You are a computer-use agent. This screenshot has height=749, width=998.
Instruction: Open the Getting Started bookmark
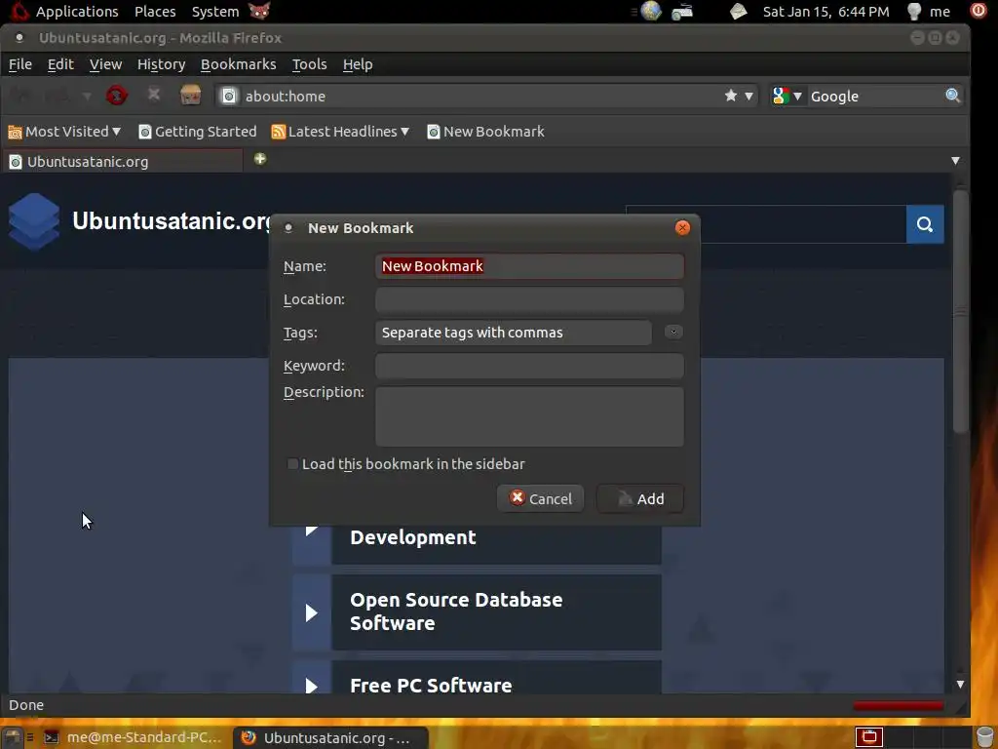coord(197,132)
